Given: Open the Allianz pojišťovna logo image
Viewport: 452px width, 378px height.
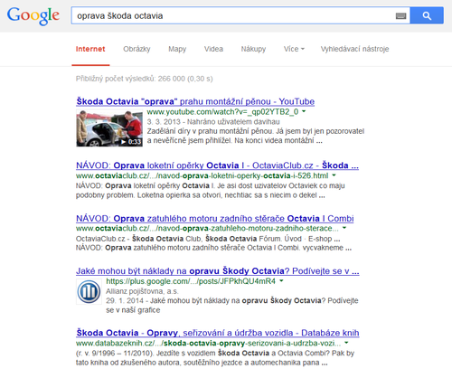Looking at the screenshot, I should click(89, 292).
